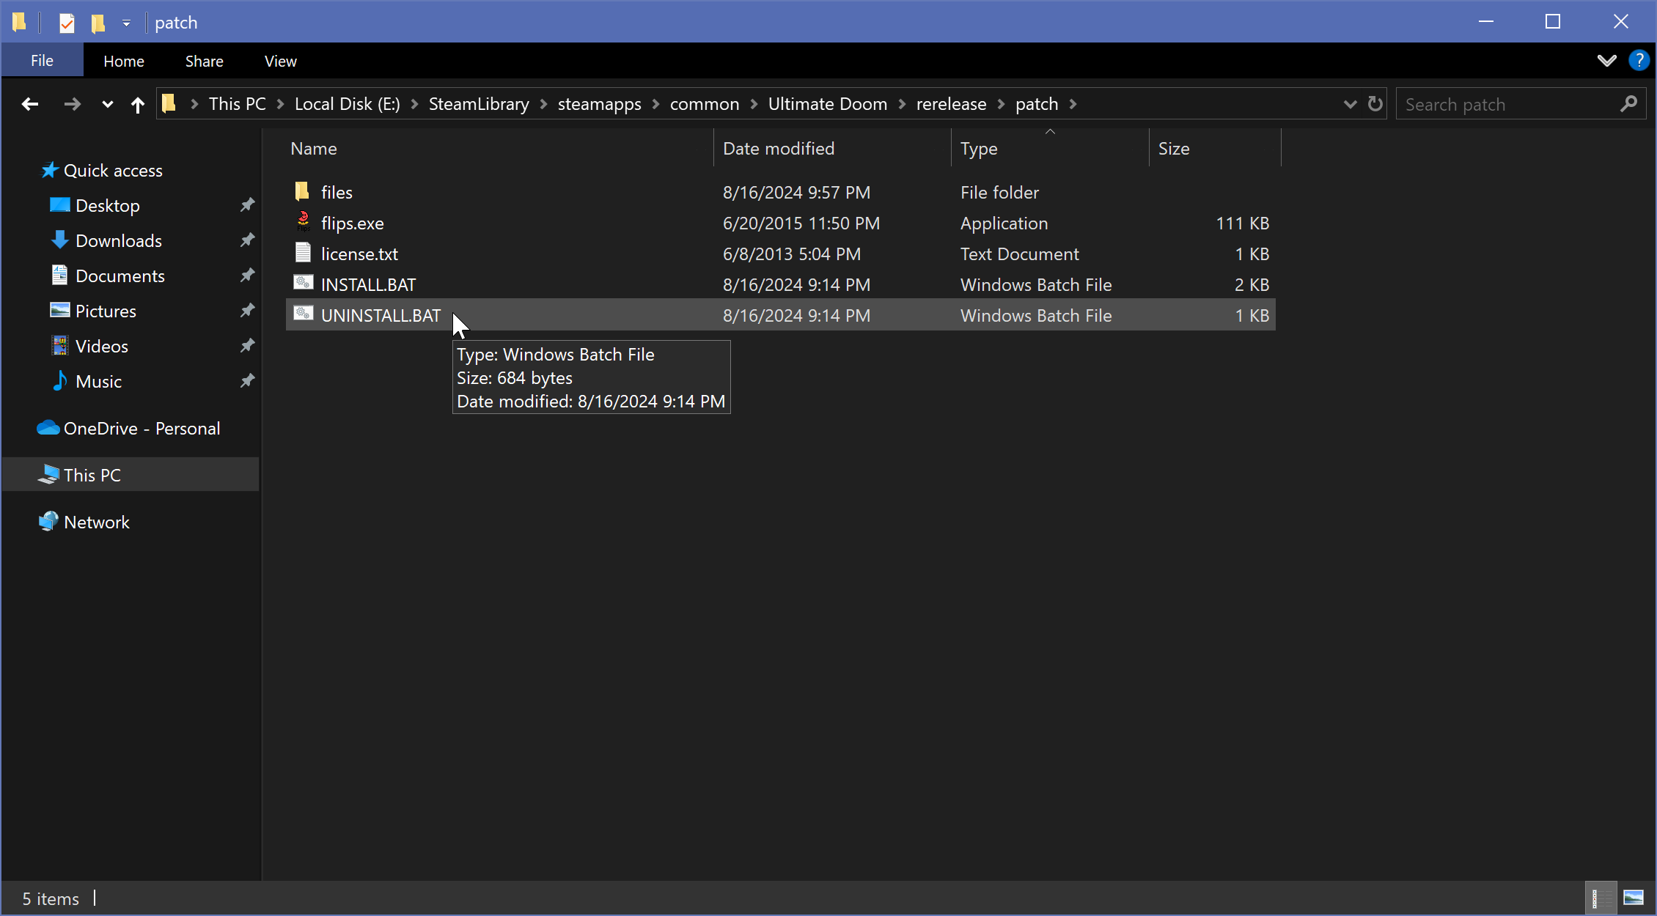Click the Back navigation arrow
The width and height of the screenshot is (1657, 916).
(x=30, y=104)
